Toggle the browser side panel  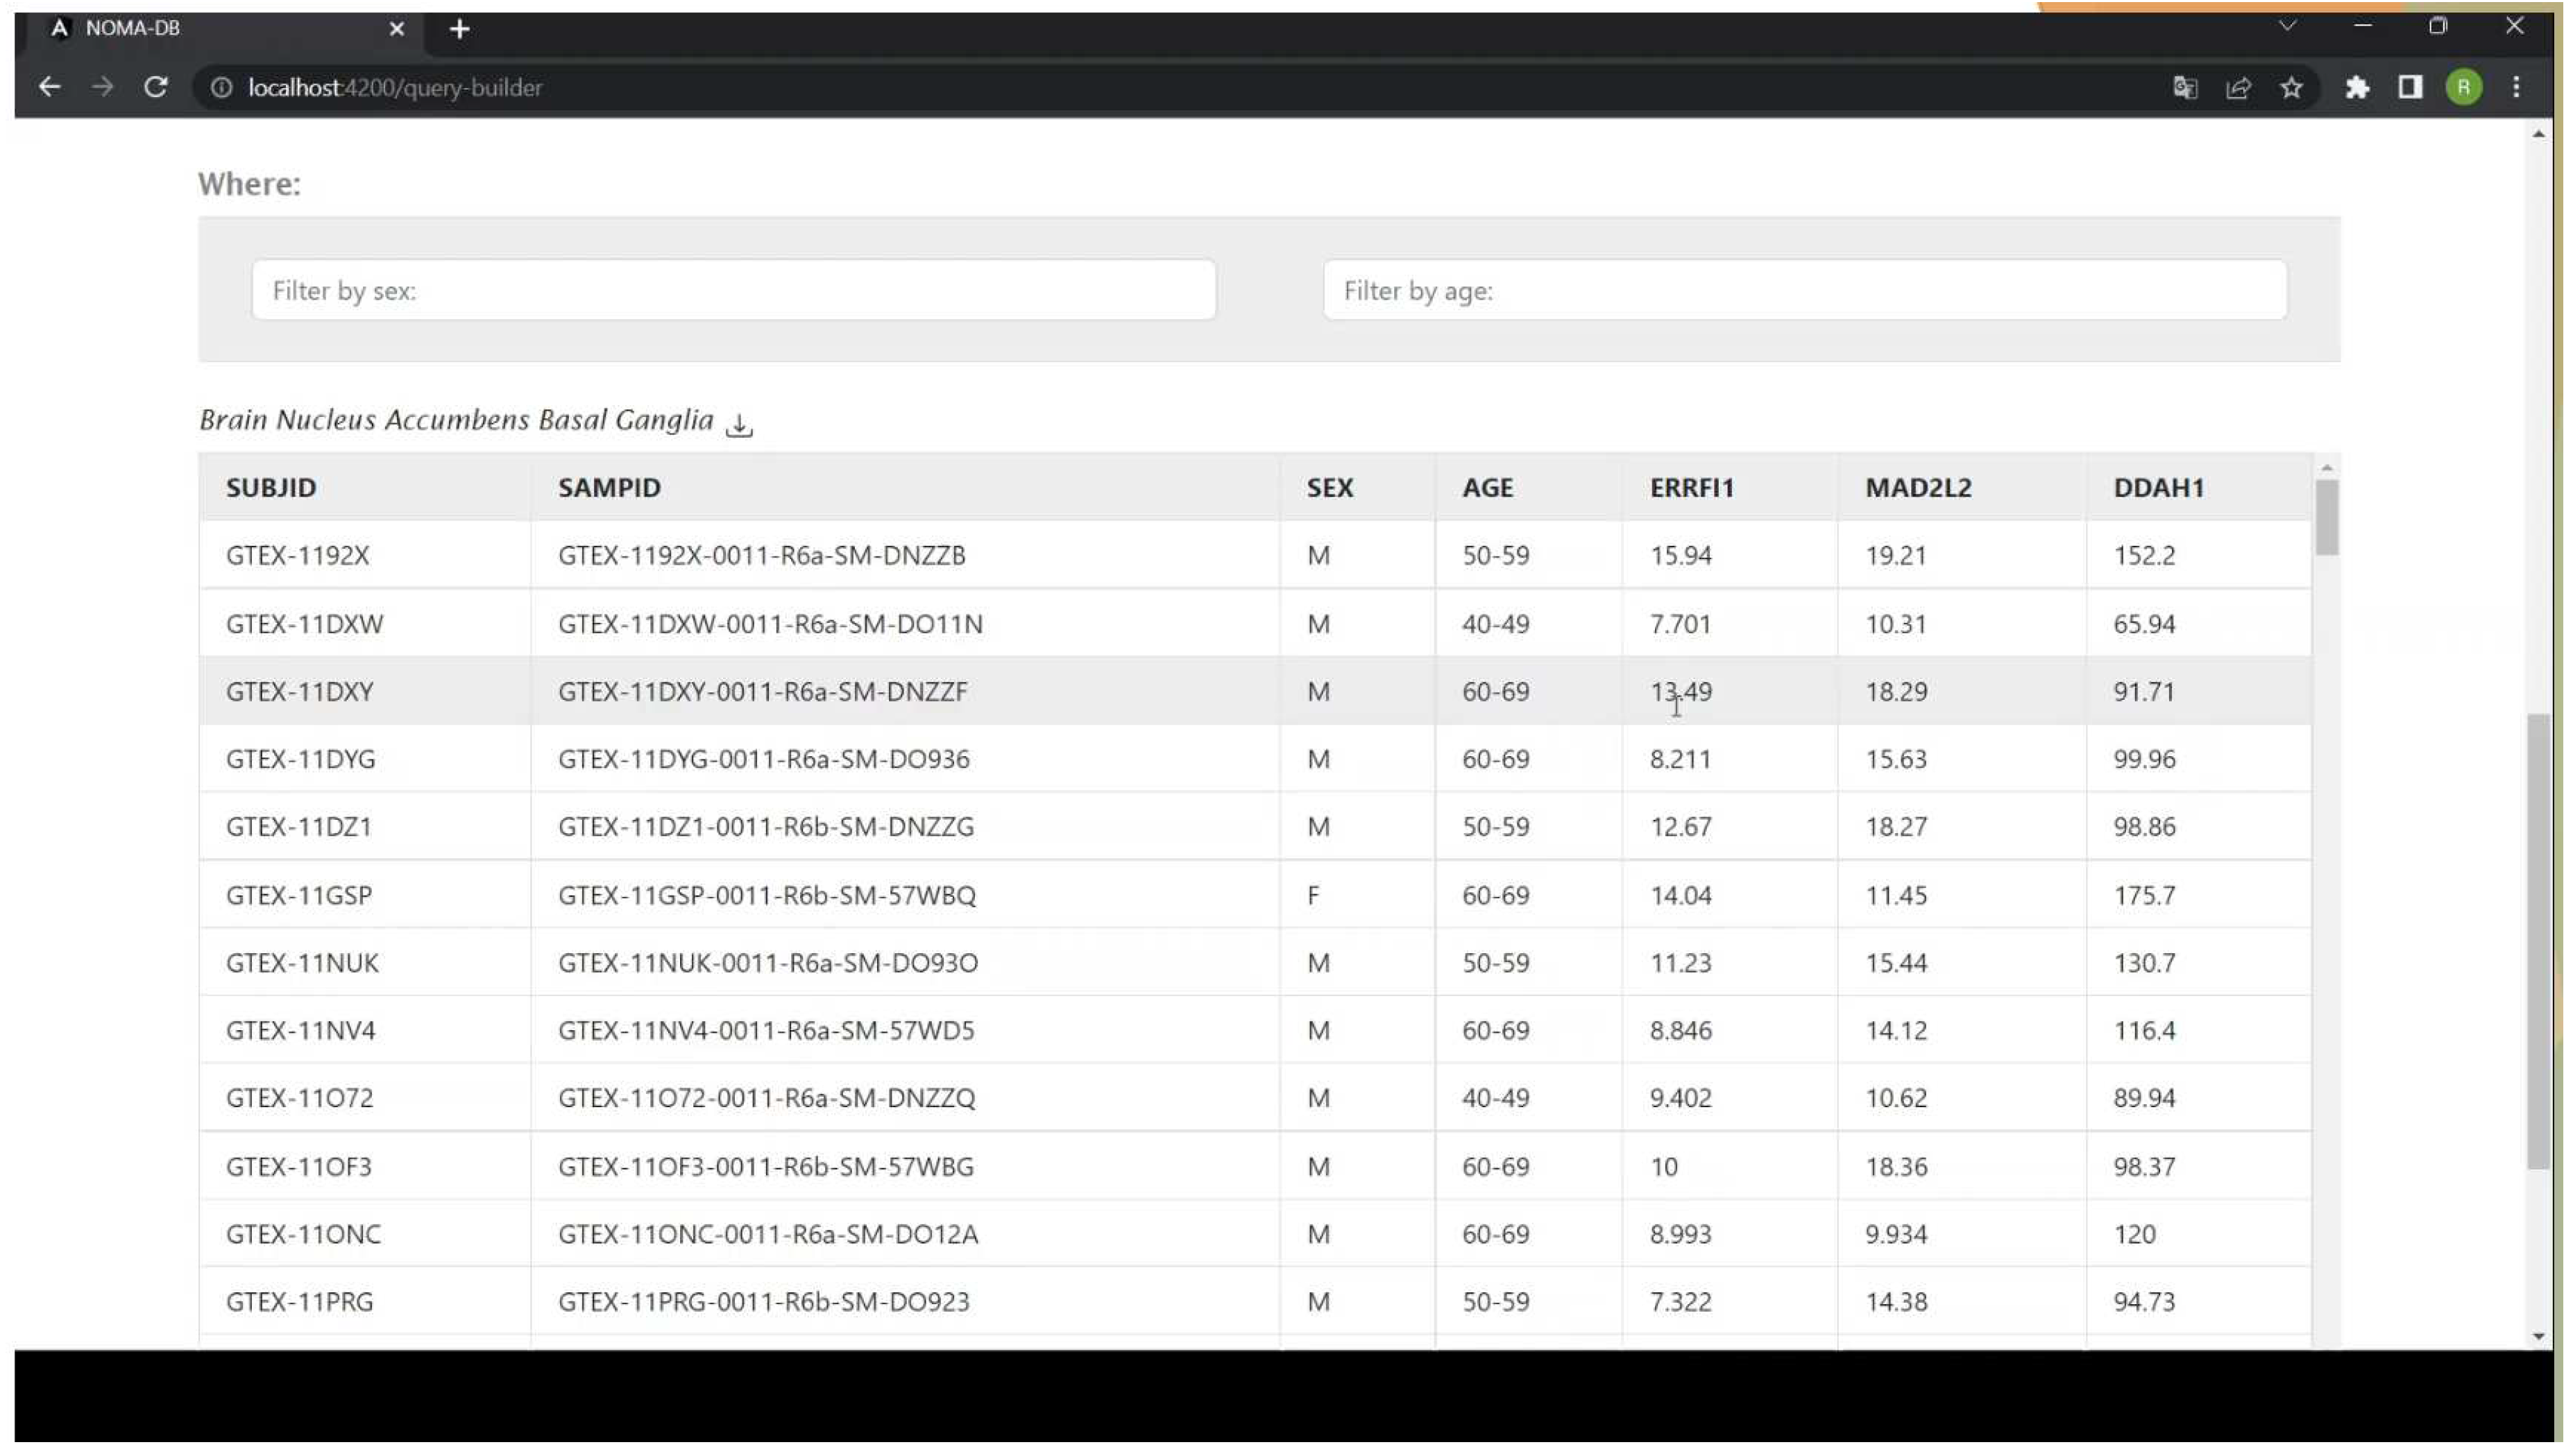click(x=2409, y=88)
